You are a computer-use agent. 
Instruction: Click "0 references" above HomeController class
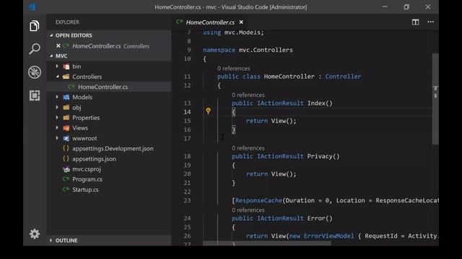coord(234,68)
